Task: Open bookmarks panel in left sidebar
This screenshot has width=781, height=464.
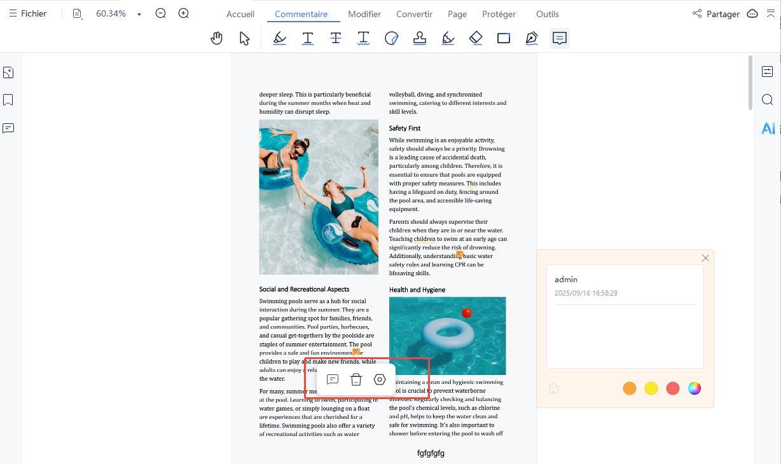Action: [8, 100]
